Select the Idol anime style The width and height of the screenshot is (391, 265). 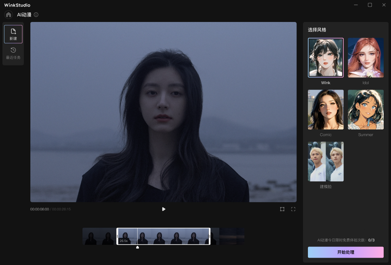366,58
